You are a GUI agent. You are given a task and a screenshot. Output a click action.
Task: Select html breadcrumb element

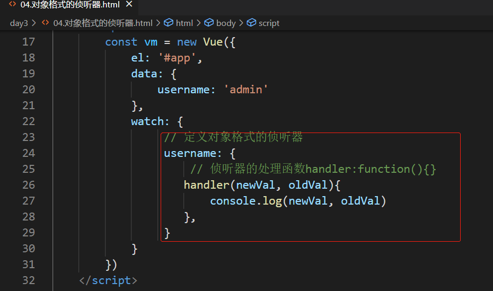(184, 23)
